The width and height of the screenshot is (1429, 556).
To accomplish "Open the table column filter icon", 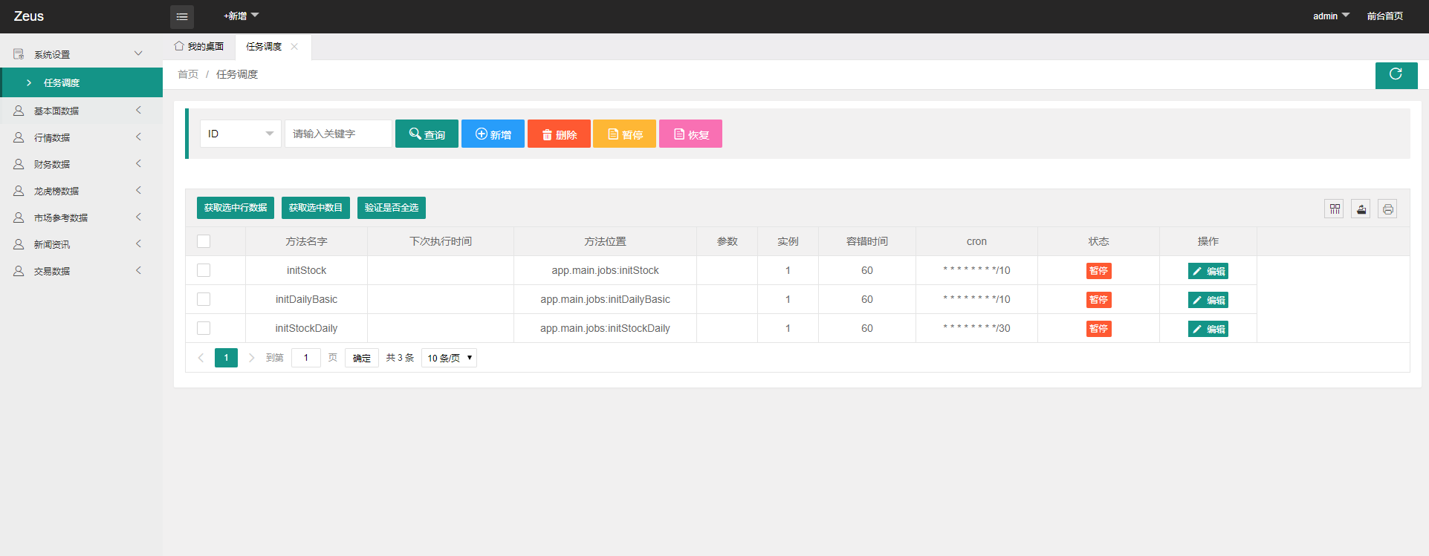I will [x=1335, y=209].
